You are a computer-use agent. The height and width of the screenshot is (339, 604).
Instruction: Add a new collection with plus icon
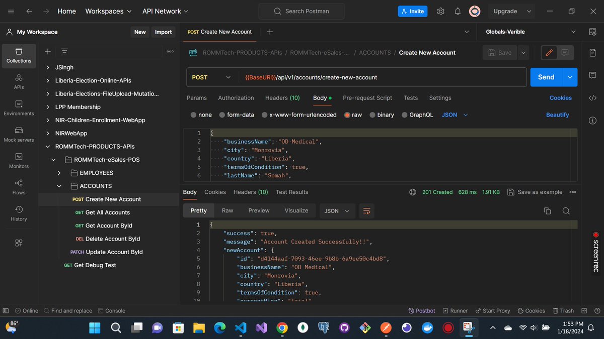(48, 51)
